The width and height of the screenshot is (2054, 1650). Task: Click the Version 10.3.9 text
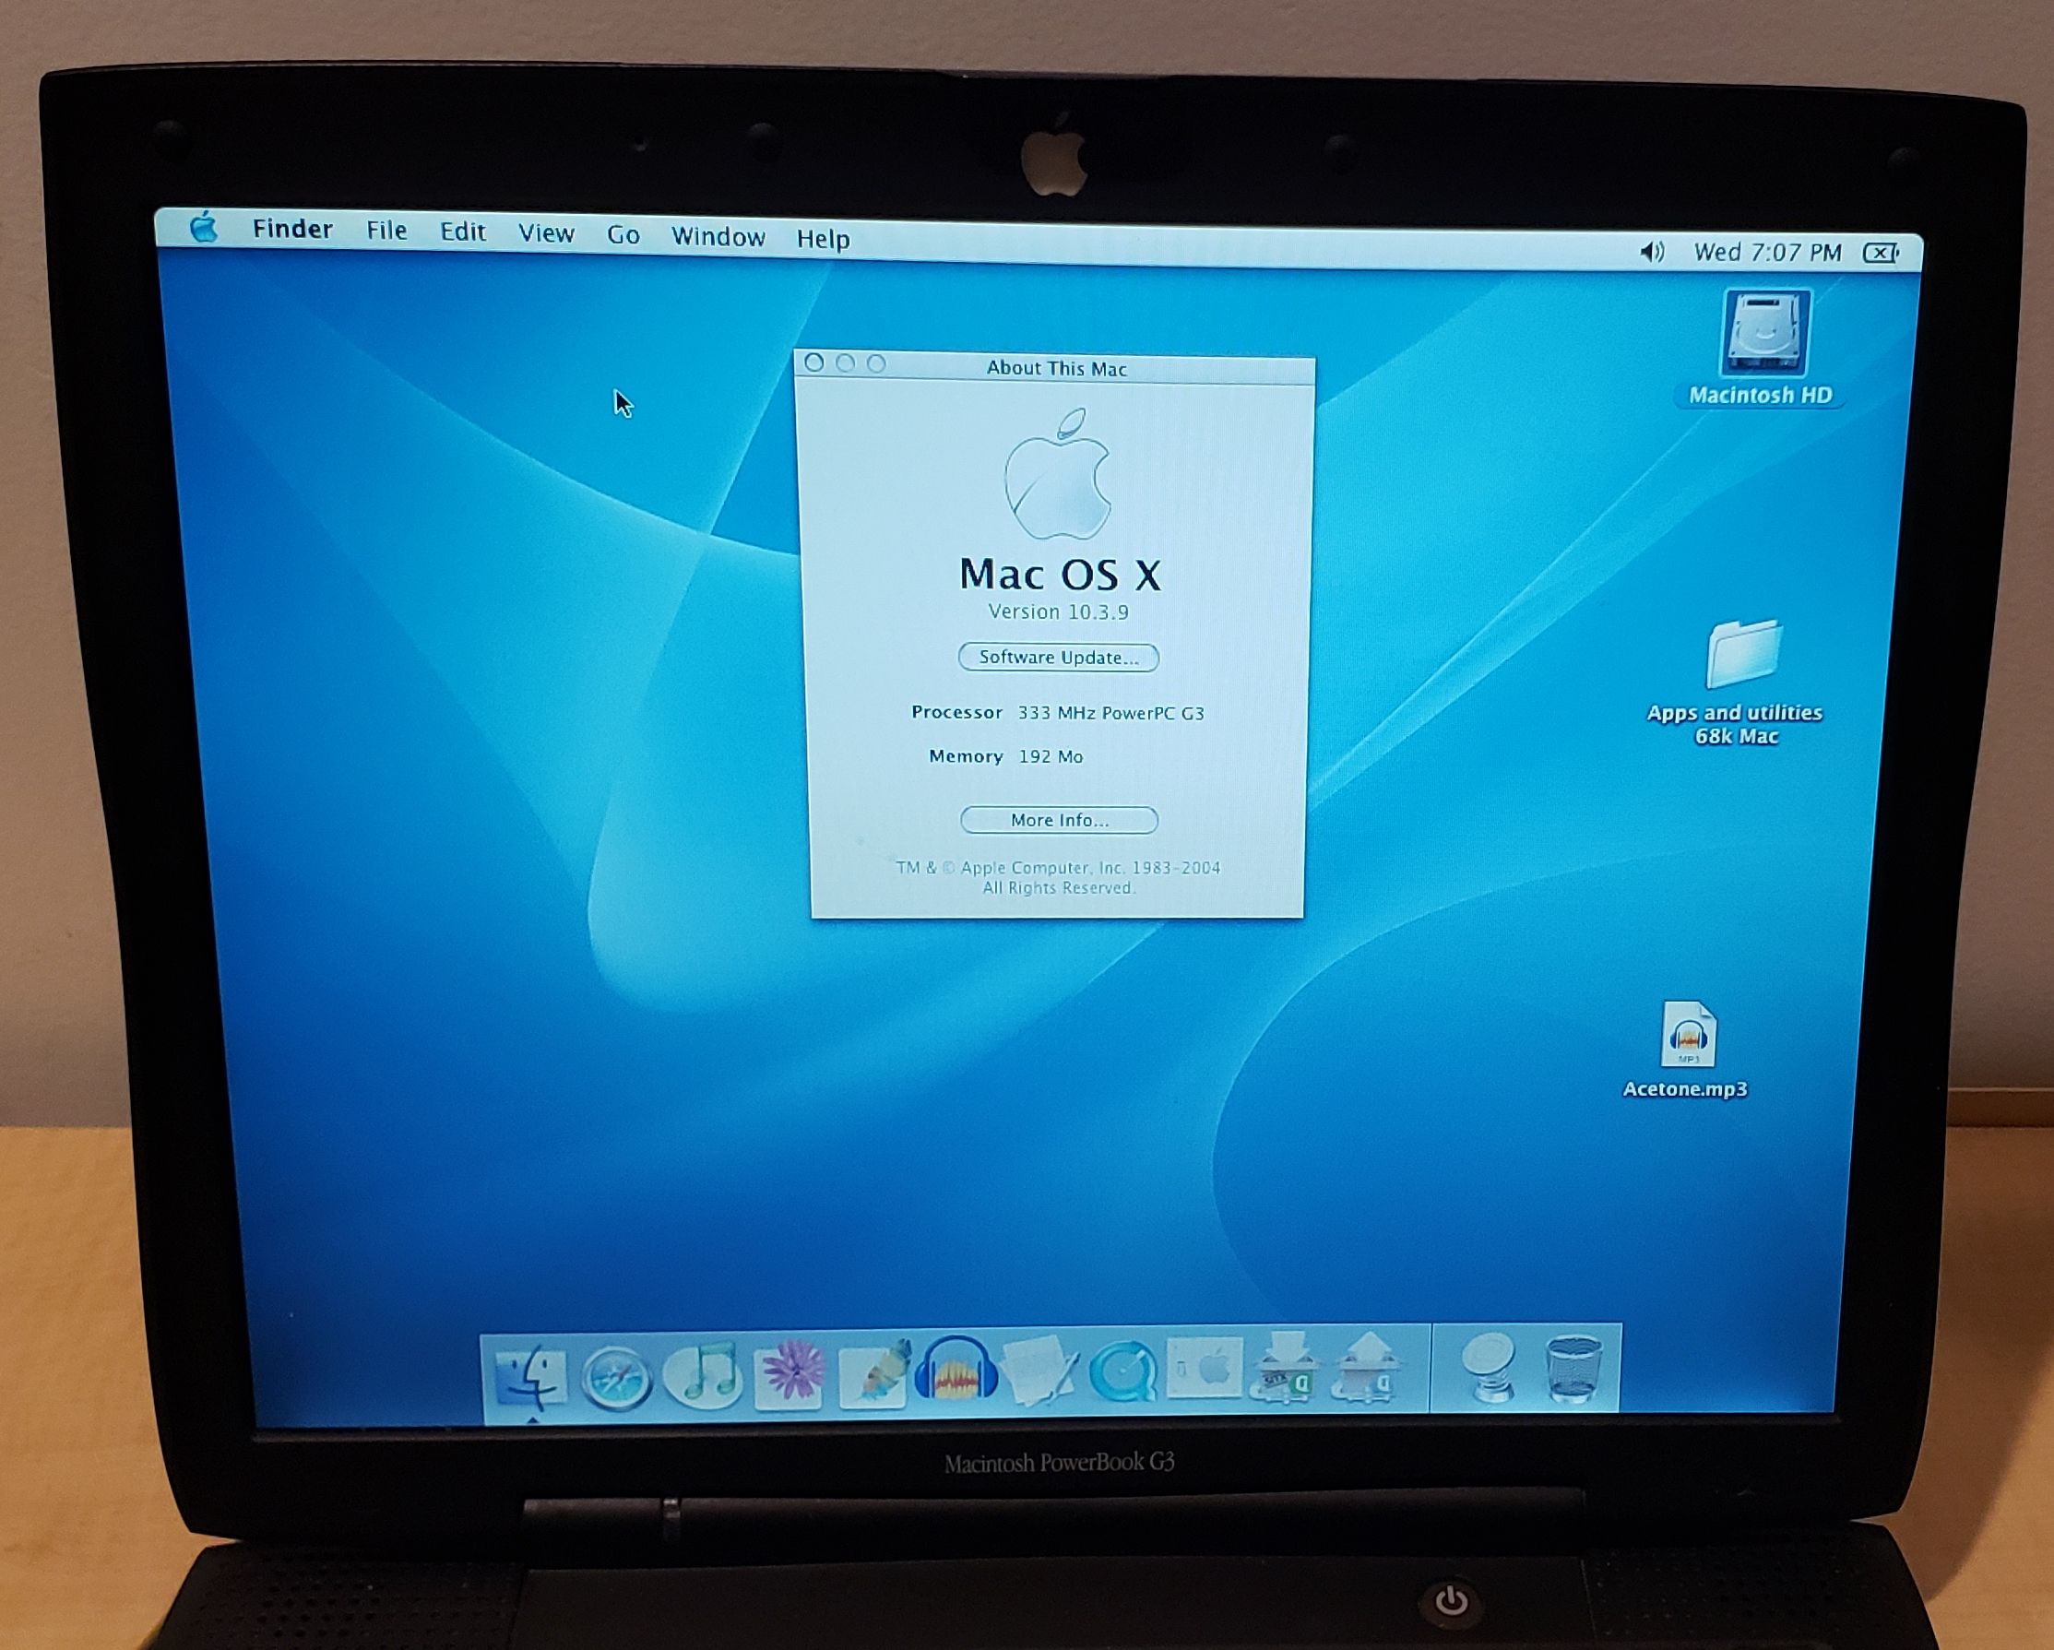coord(1059,611)
